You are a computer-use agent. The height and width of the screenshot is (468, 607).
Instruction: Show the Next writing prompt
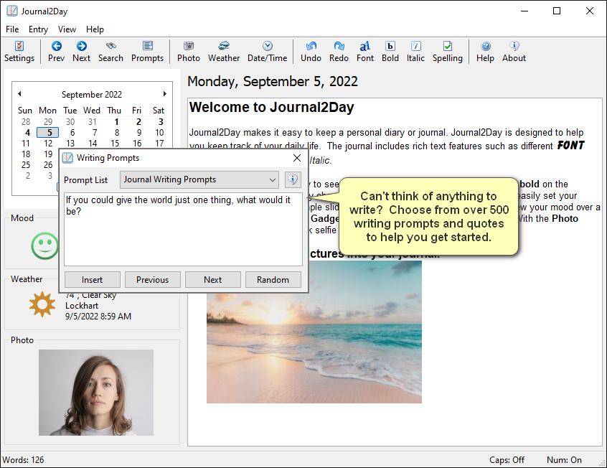[x=213, y=280]
